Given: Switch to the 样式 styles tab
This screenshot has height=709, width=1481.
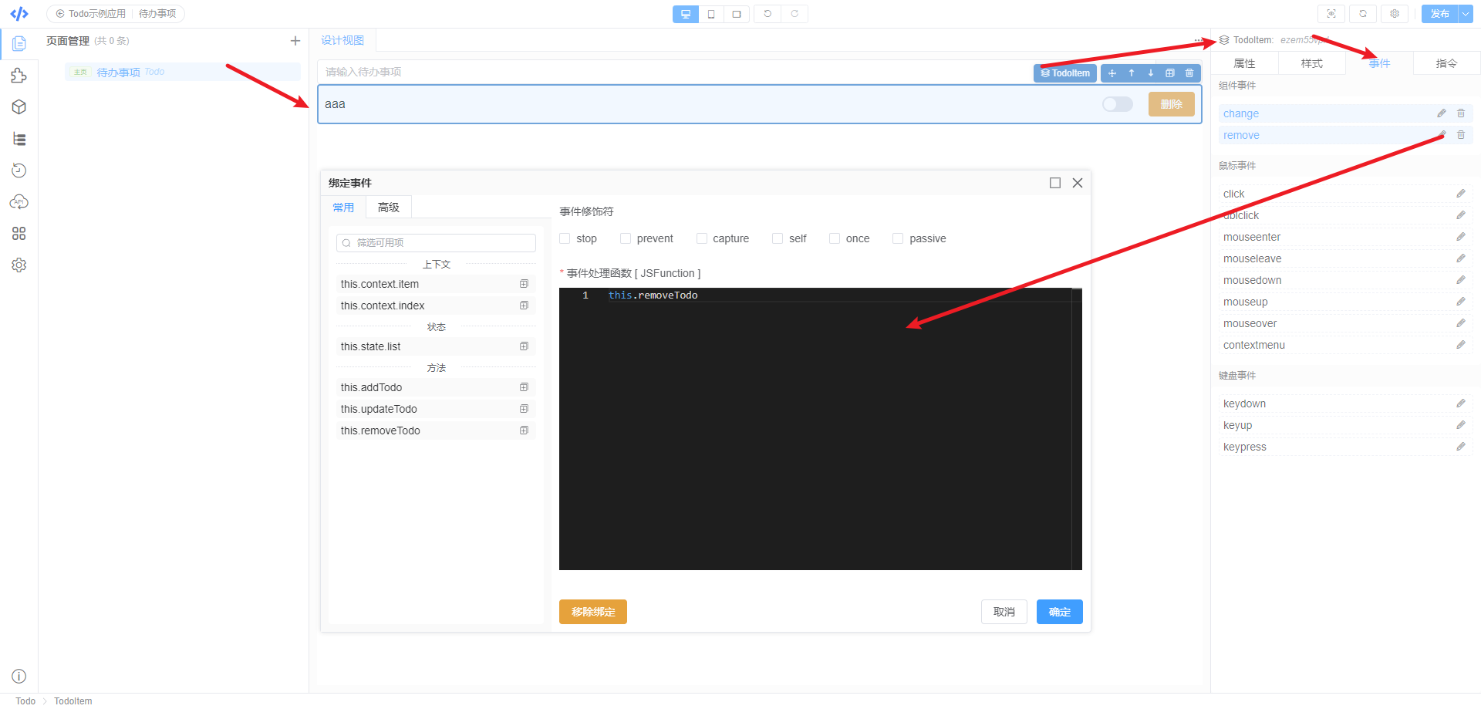Looking at the screenshot, I should 1312,63.
